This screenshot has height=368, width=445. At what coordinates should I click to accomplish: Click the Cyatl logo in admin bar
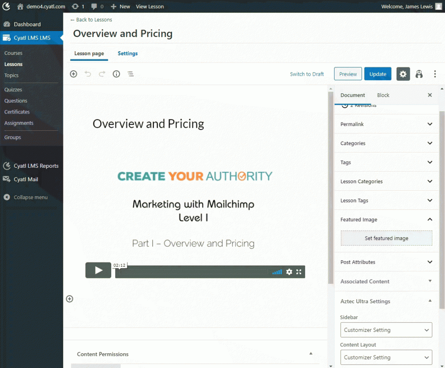6,6
